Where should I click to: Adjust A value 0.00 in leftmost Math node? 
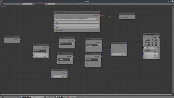click(41, 54)
